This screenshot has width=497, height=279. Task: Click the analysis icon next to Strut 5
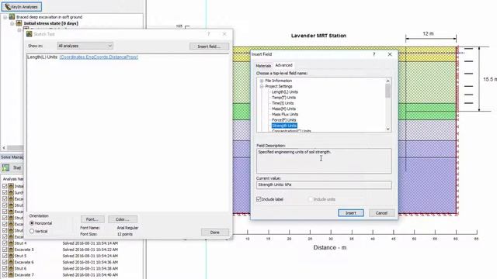point(11,256)
